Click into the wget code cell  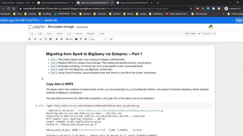click(128, 106)
